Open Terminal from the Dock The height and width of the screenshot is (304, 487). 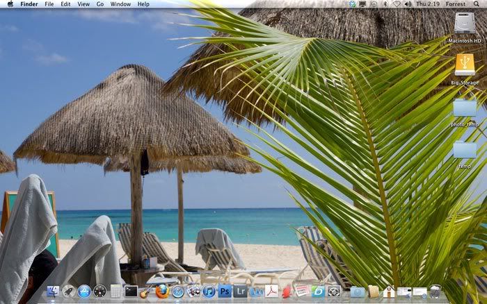coord(131,292)
